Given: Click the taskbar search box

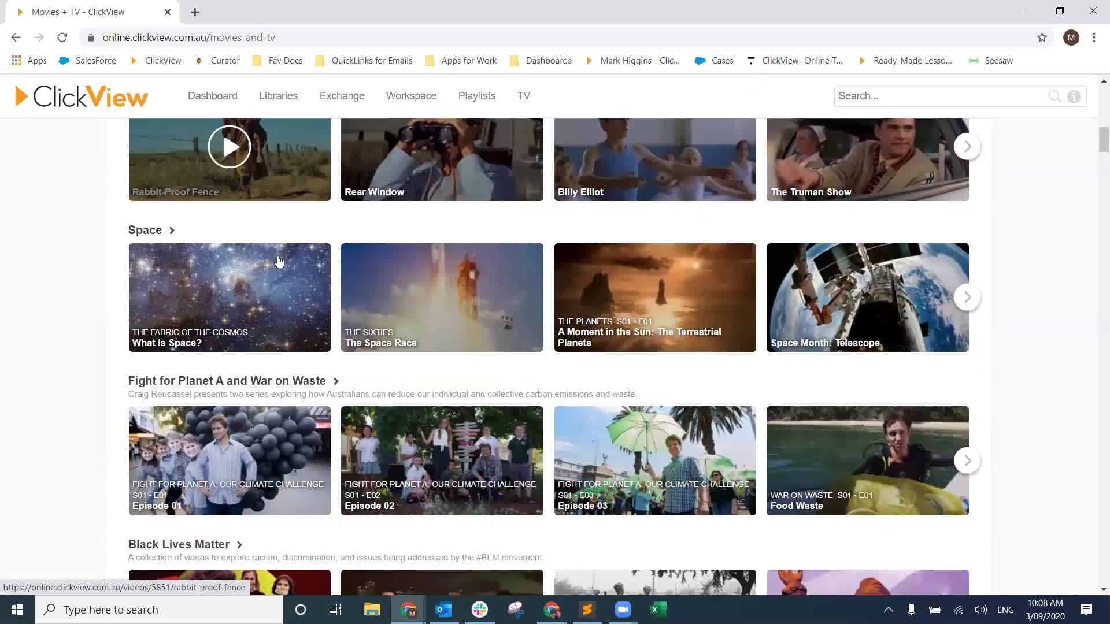Looking at the screenshot, I should pos(160,610).
